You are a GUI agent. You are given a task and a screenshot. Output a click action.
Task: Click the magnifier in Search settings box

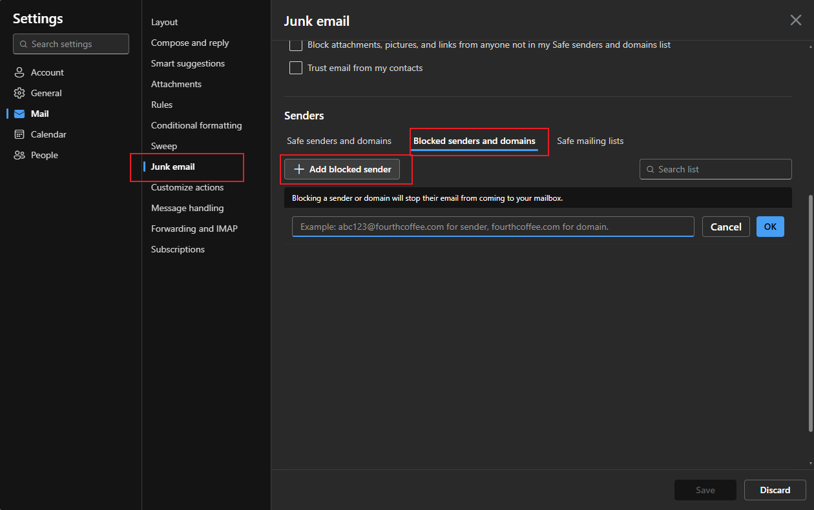[24, 44]
